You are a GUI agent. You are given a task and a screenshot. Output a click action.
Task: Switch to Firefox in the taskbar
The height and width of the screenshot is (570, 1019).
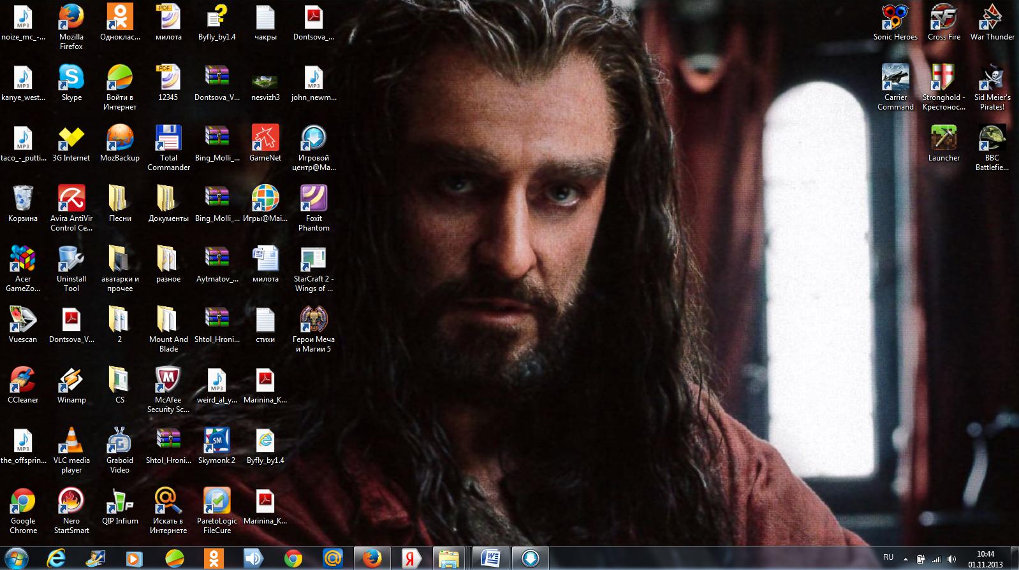coord(372,559)
